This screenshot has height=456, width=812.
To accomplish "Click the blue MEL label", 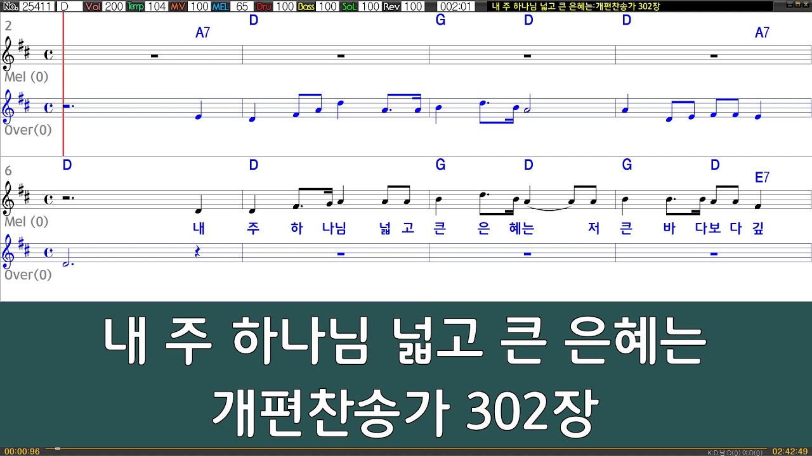I will 221,6.
